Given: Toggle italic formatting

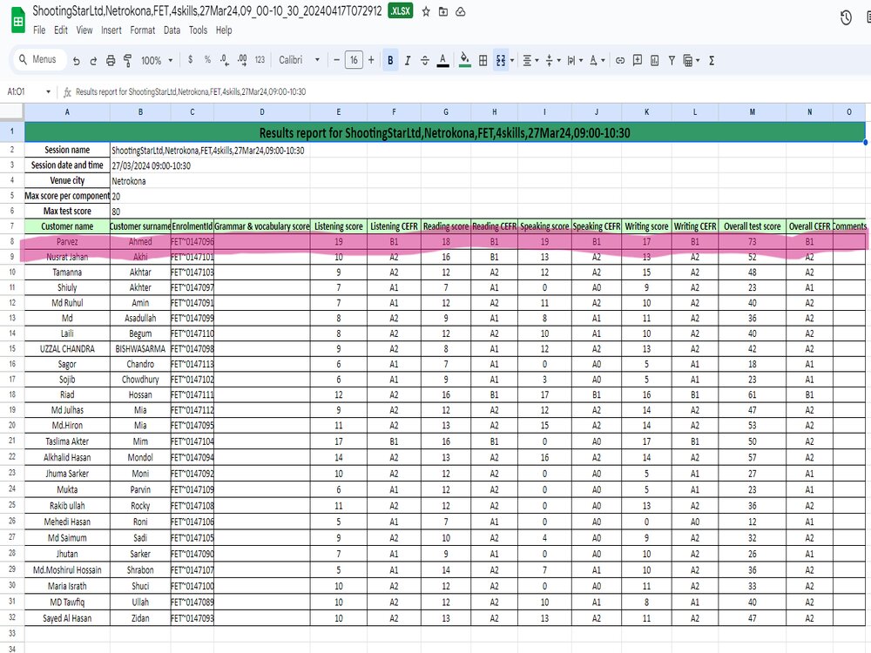Looking at the screenshot, I should click(x=407, y=60).
